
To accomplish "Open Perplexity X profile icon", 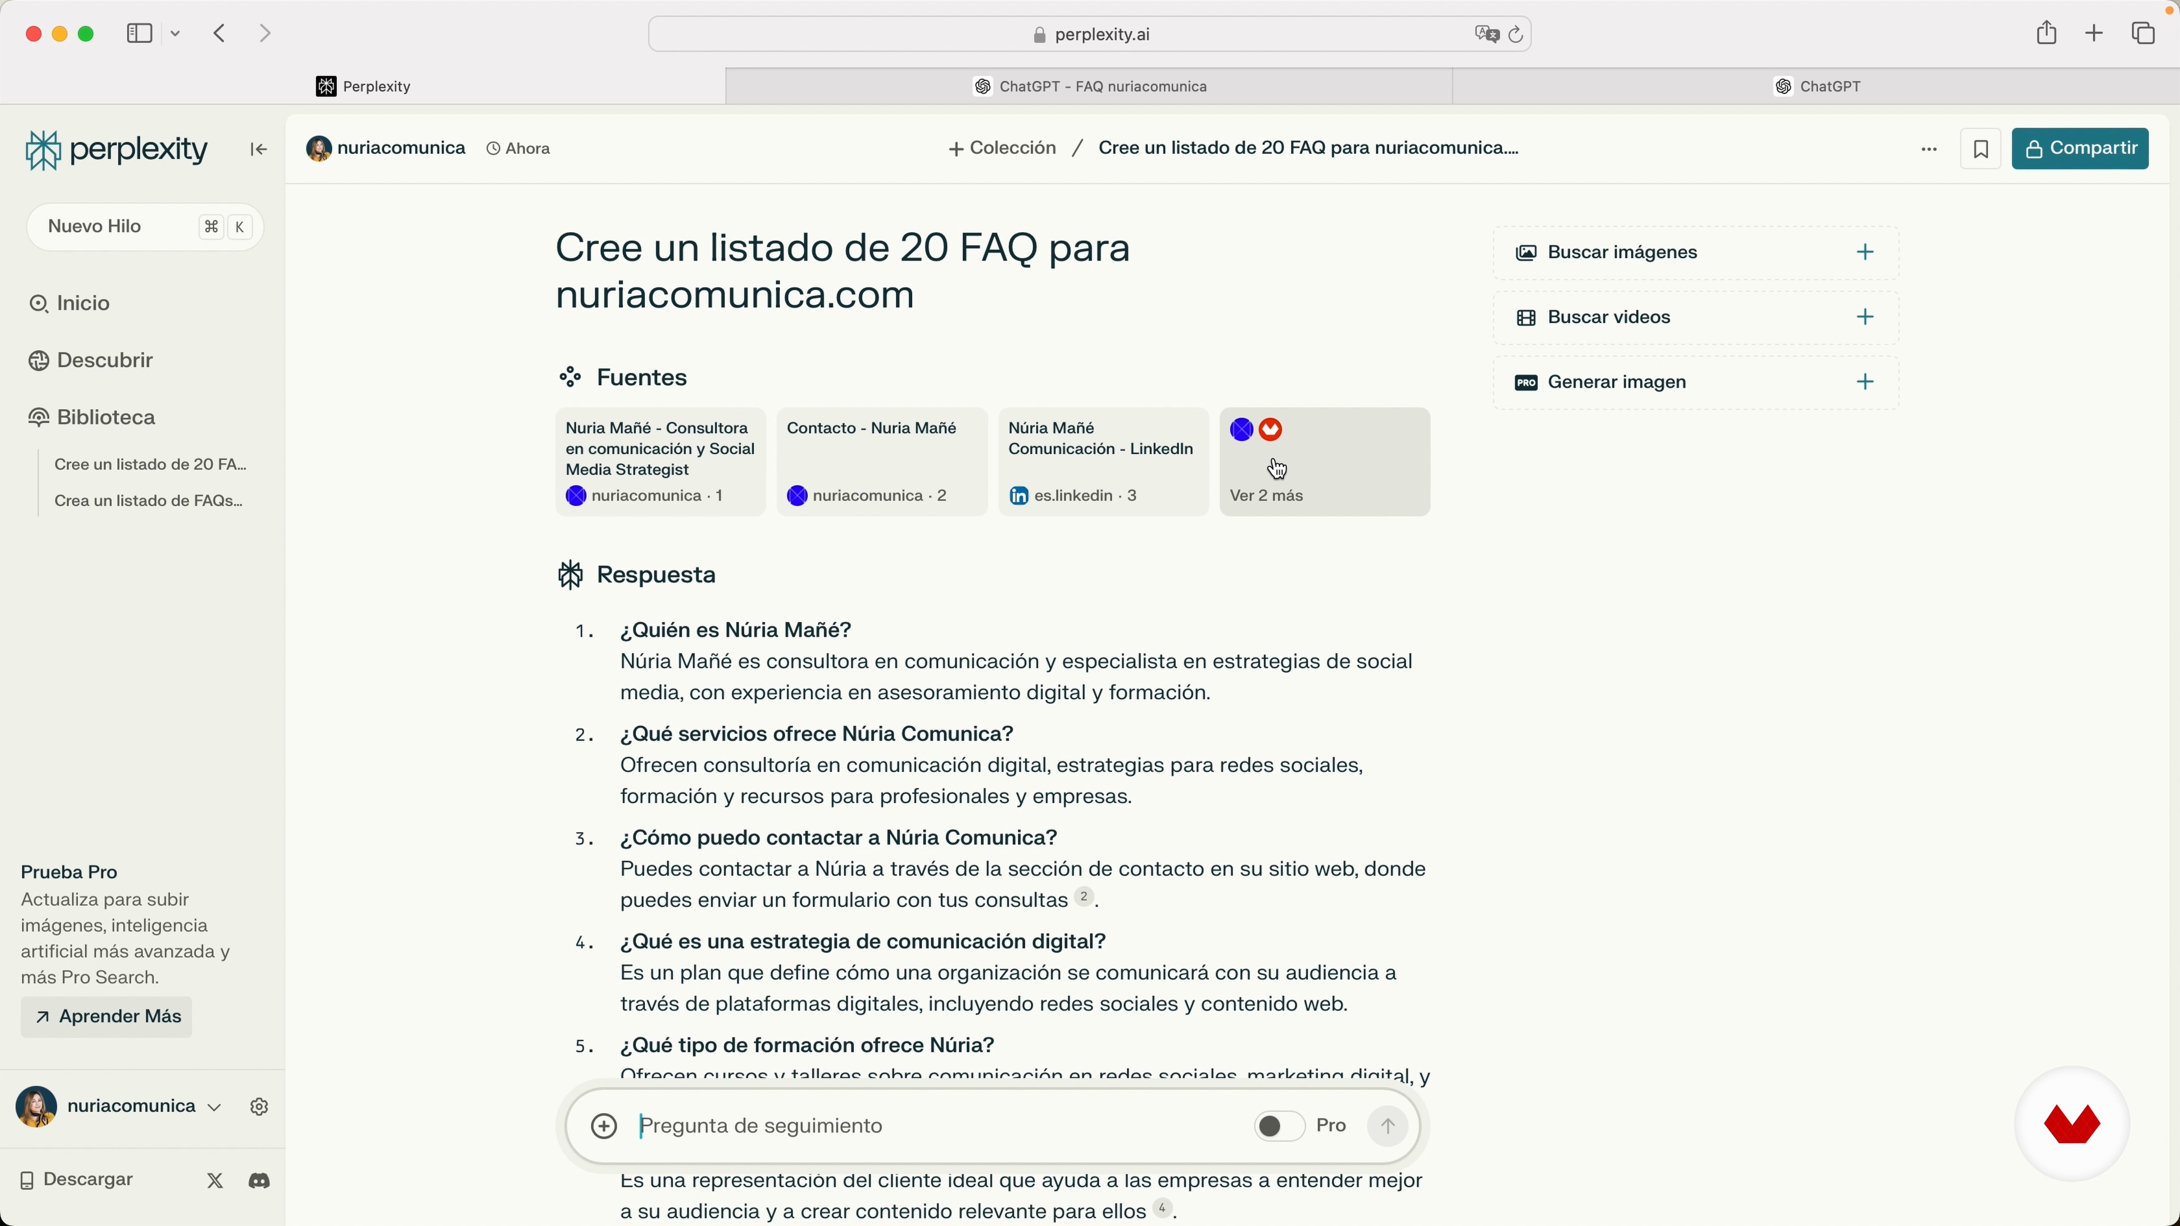I will tap(215, 1181).
